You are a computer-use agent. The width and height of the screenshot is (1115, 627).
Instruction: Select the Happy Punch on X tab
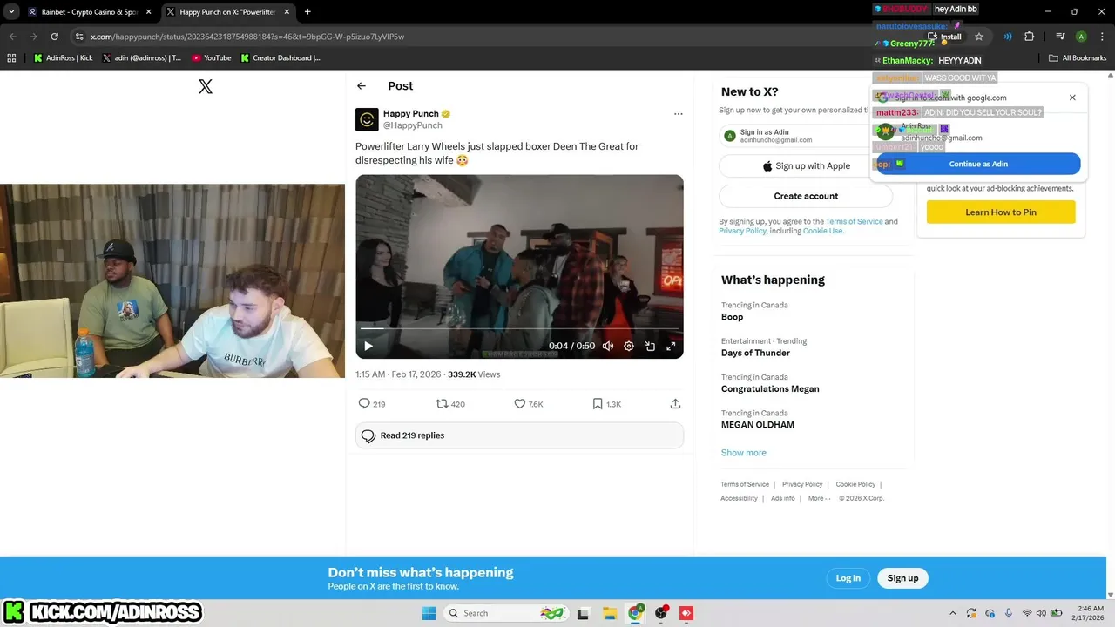226,12
